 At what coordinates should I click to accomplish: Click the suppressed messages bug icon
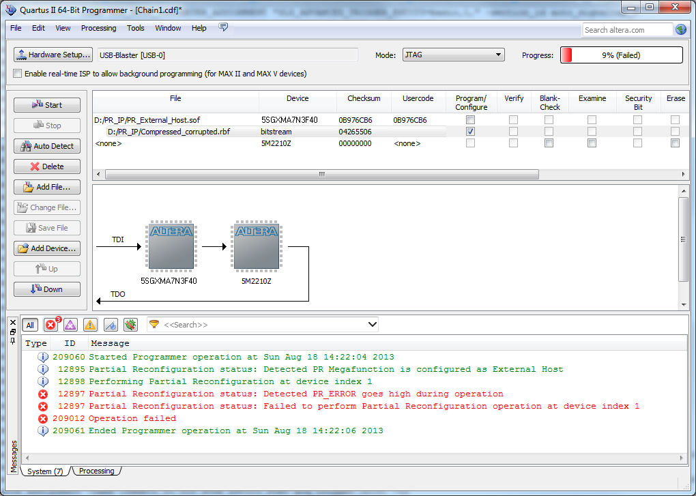[130, 325]
